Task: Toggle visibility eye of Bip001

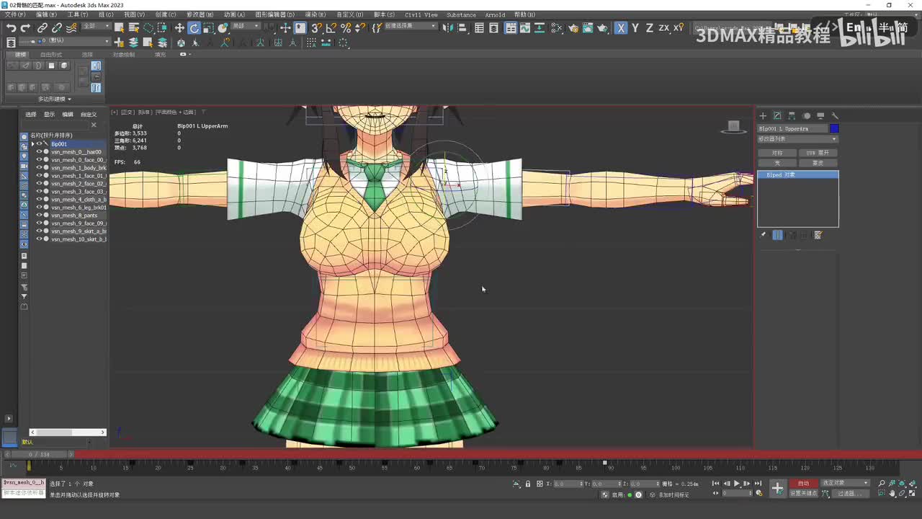Action: [40, 144]
